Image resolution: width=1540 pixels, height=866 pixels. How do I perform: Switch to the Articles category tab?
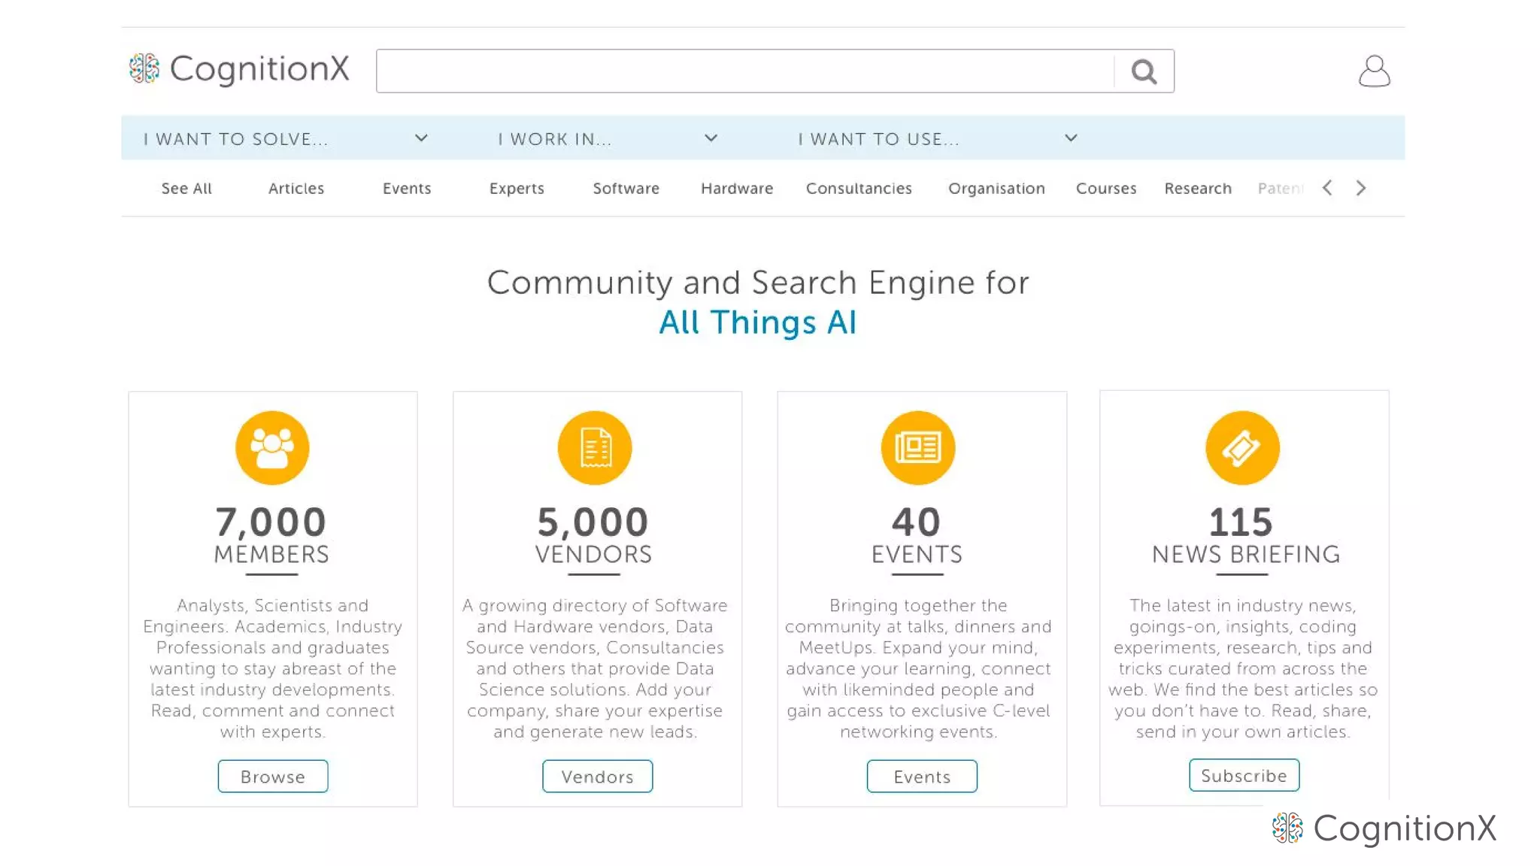click(296, 189)
